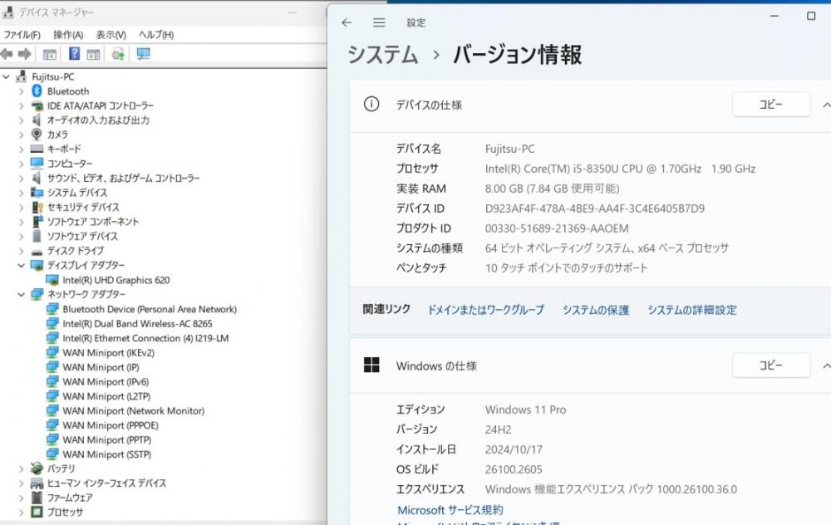Expand the camera (カメラ) node
Screen dimensions: 831x525
22,135
